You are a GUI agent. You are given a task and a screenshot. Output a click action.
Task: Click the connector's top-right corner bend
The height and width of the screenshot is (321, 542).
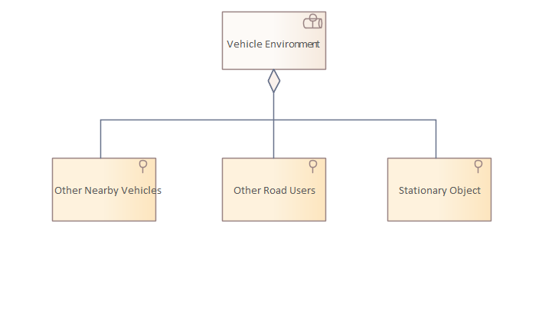436,120
